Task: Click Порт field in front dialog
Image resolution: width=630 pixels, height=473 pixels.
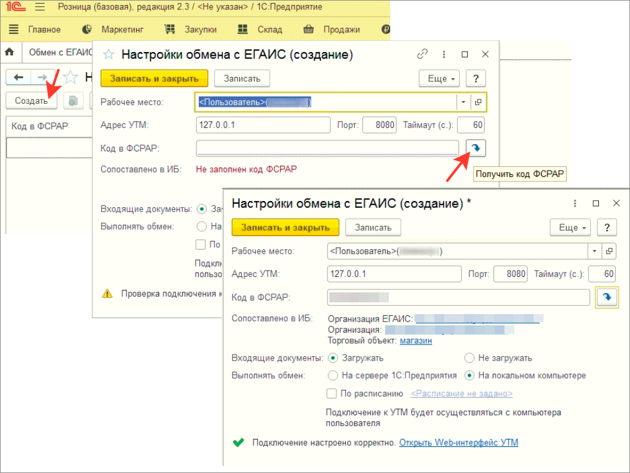Action: tap(510, 274)
